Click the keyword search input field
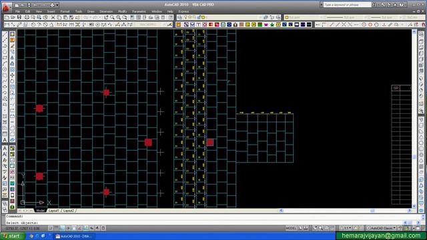 [347, 5]
